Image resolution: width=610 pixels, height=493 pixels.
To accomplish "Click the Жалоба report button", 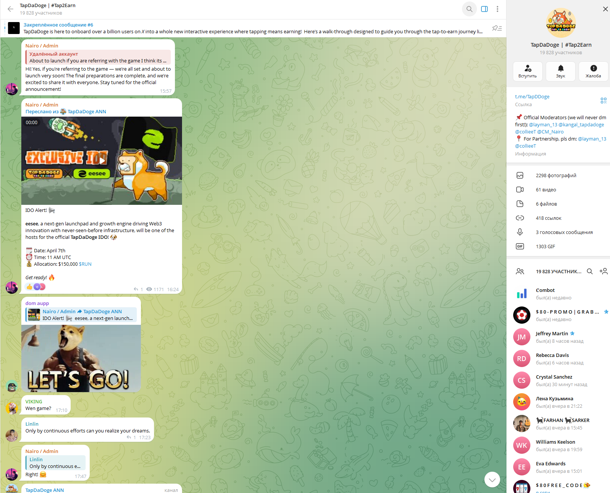I will tap(593, 71).
